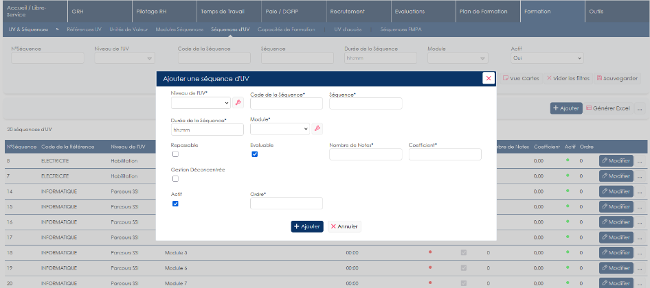Open Paie / DGFIP menu
Image resolution: width=650 pixels, height=288 pixels.
pyautogui.click(x=293, y=12)
